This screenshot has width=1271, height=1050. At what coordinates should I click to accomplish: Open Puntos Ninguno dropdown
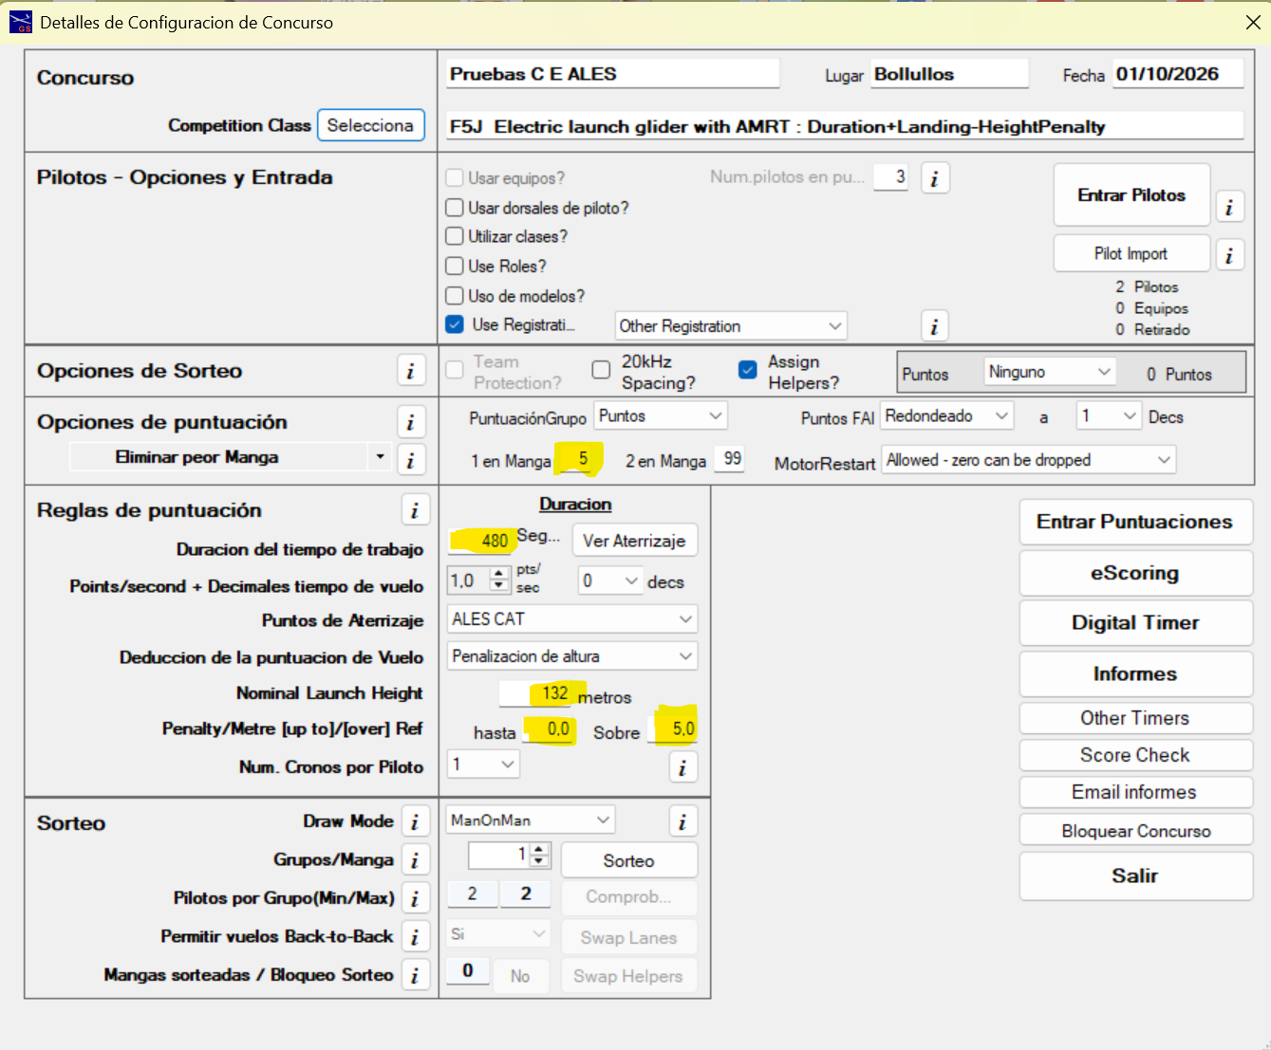click(1050, 372)
